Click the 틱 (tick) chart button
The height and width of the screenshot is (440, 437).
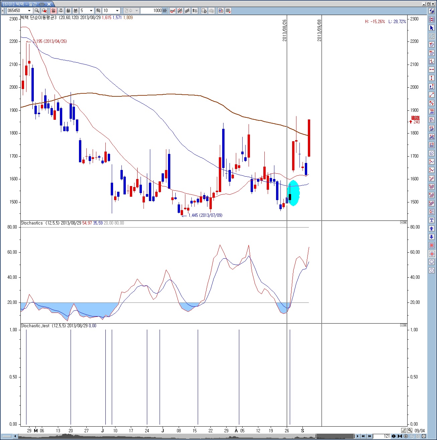98,11
